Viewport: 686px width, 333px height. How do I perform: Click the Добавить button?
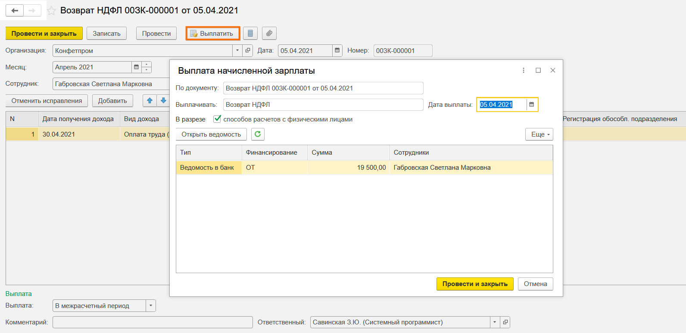[112, 101]
